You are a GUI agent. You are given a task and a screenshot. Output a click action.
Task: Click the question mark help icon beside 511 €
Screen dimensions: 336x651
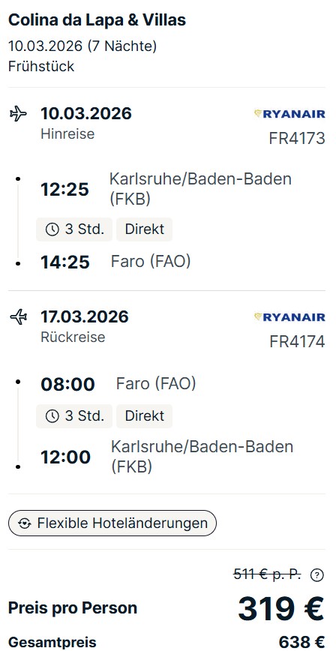tap(317, 575)
